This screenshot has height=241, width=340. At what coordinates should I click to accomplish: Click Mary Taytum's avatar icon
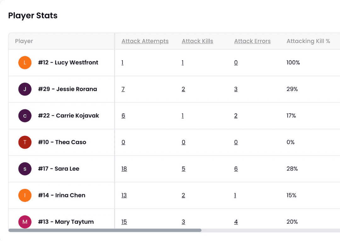coord(25,222)
